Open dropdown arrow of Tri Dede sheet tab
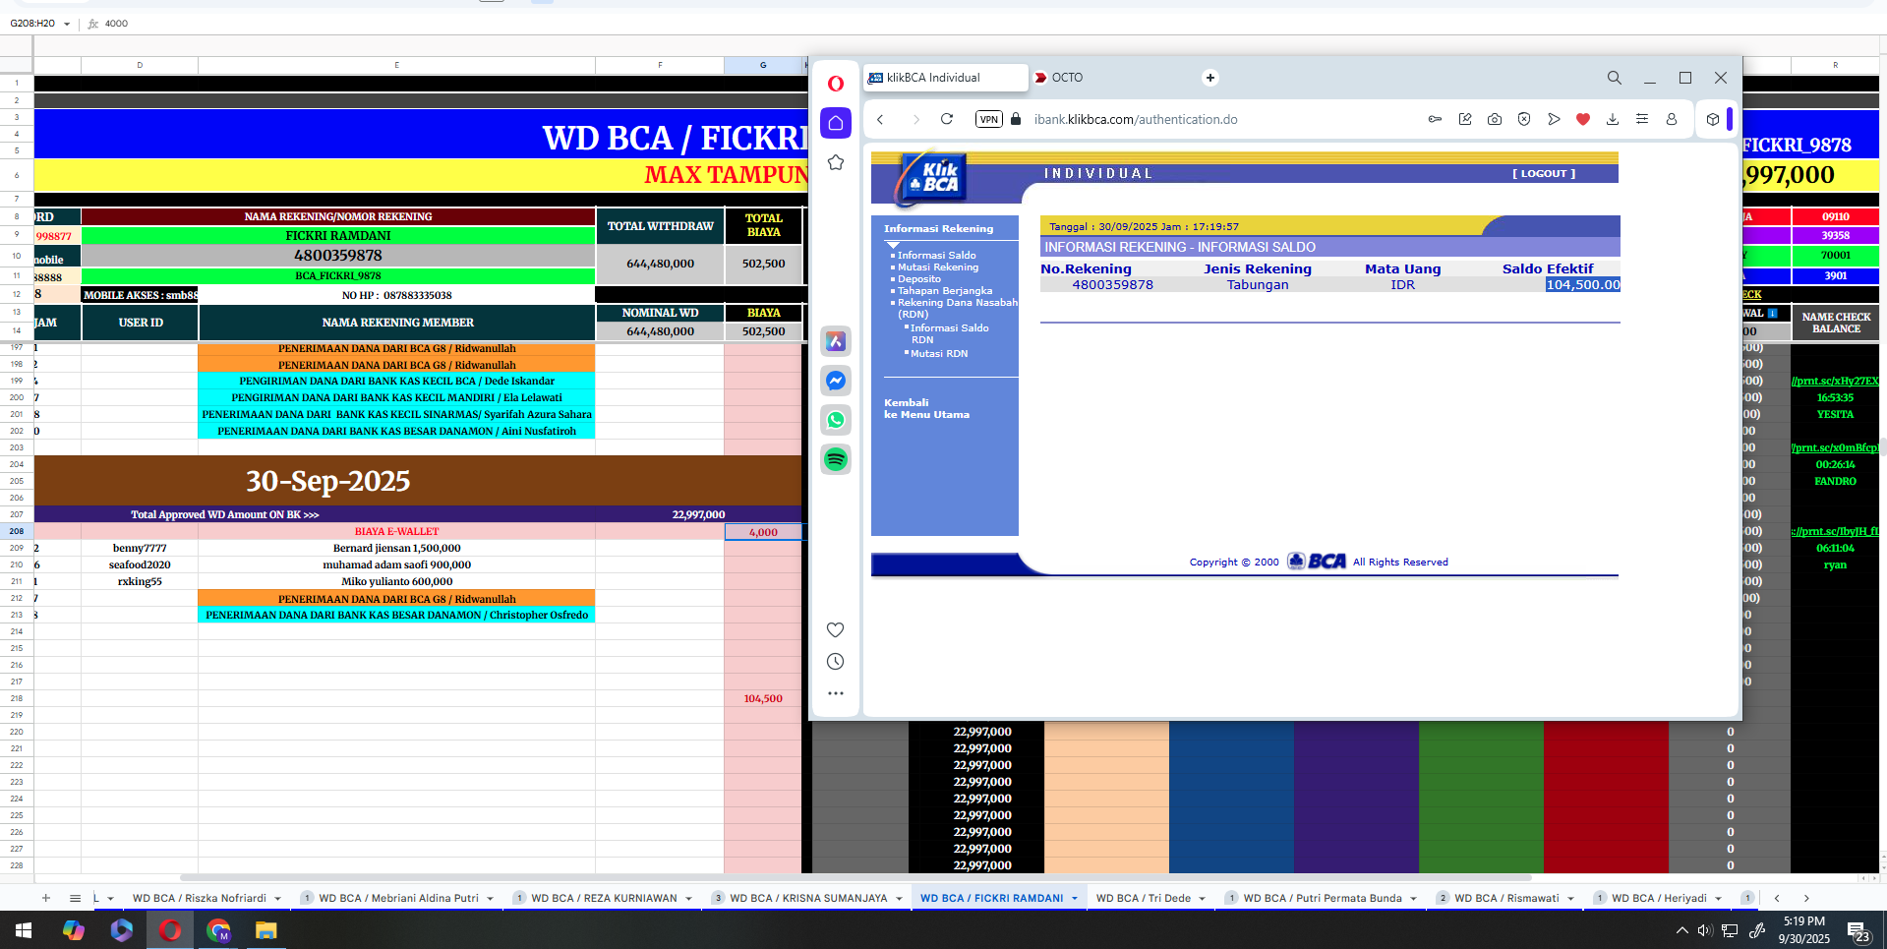This screenshot has width=1887, height=949. click(1202, 898)
